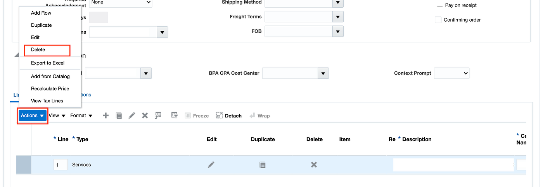Click the blue Actions button
The width and height of the screenshot is (543, 187).
click(33, 116)
